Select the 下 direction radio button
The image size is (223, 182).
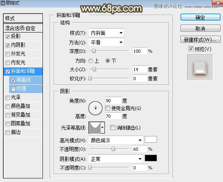click(x=108, y=61)
